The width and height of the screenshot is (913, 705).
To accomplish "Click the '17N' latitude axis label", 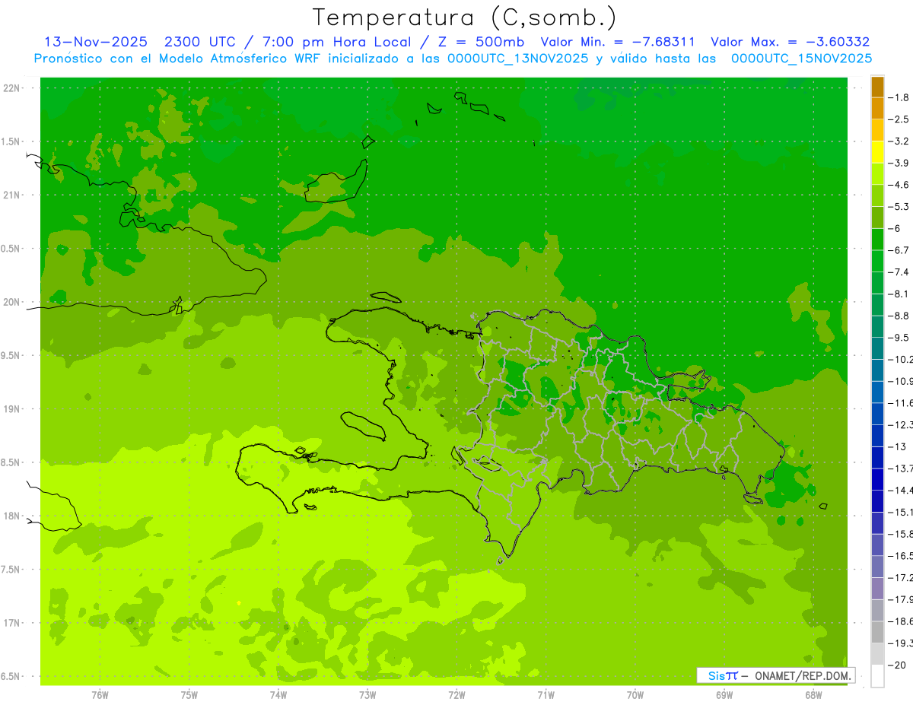I will pyautogui.click(x=12, y=623).
